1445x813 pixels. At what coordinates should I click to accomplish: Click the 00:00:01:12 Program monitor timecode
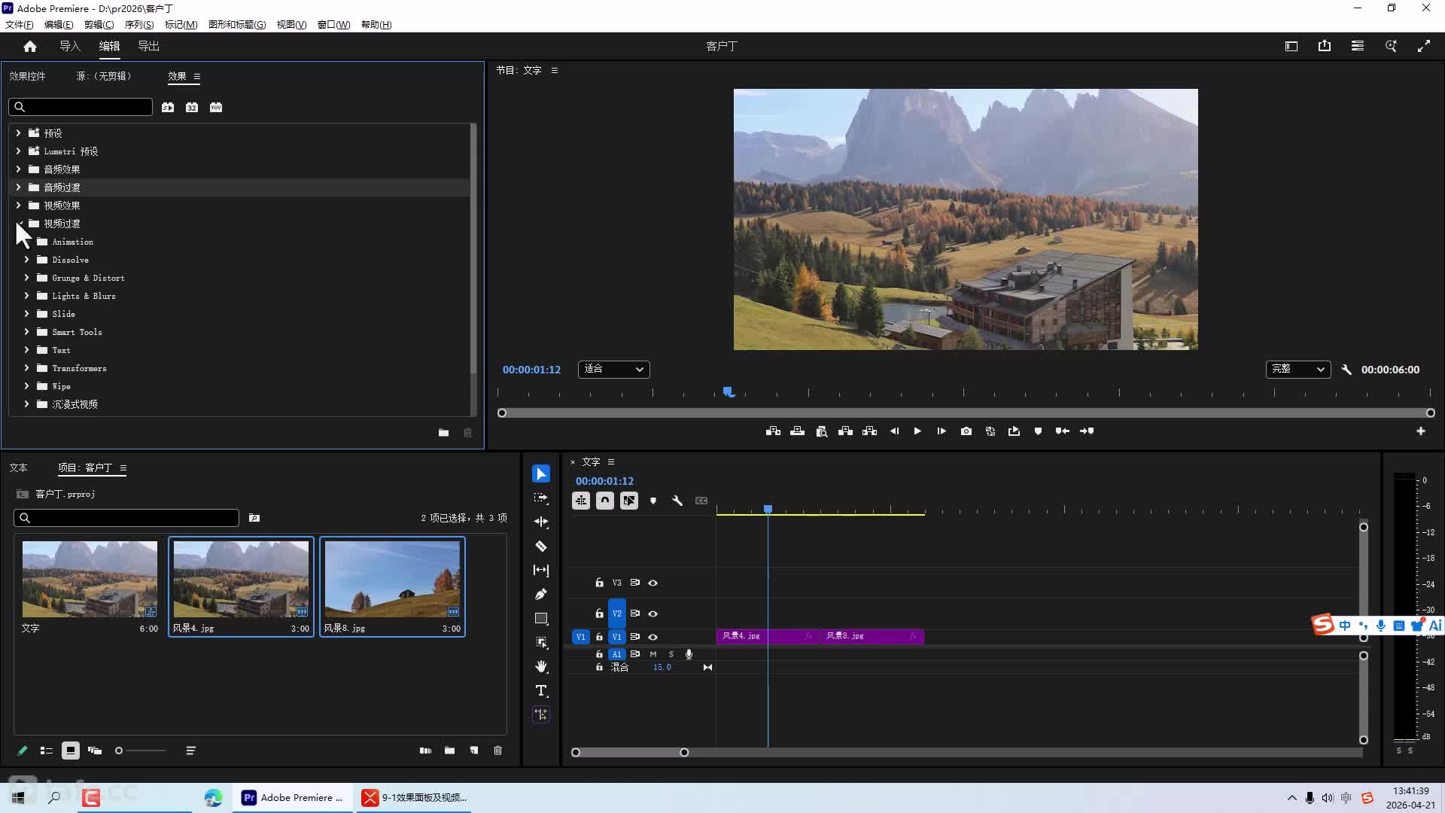(x=531, y=370)
